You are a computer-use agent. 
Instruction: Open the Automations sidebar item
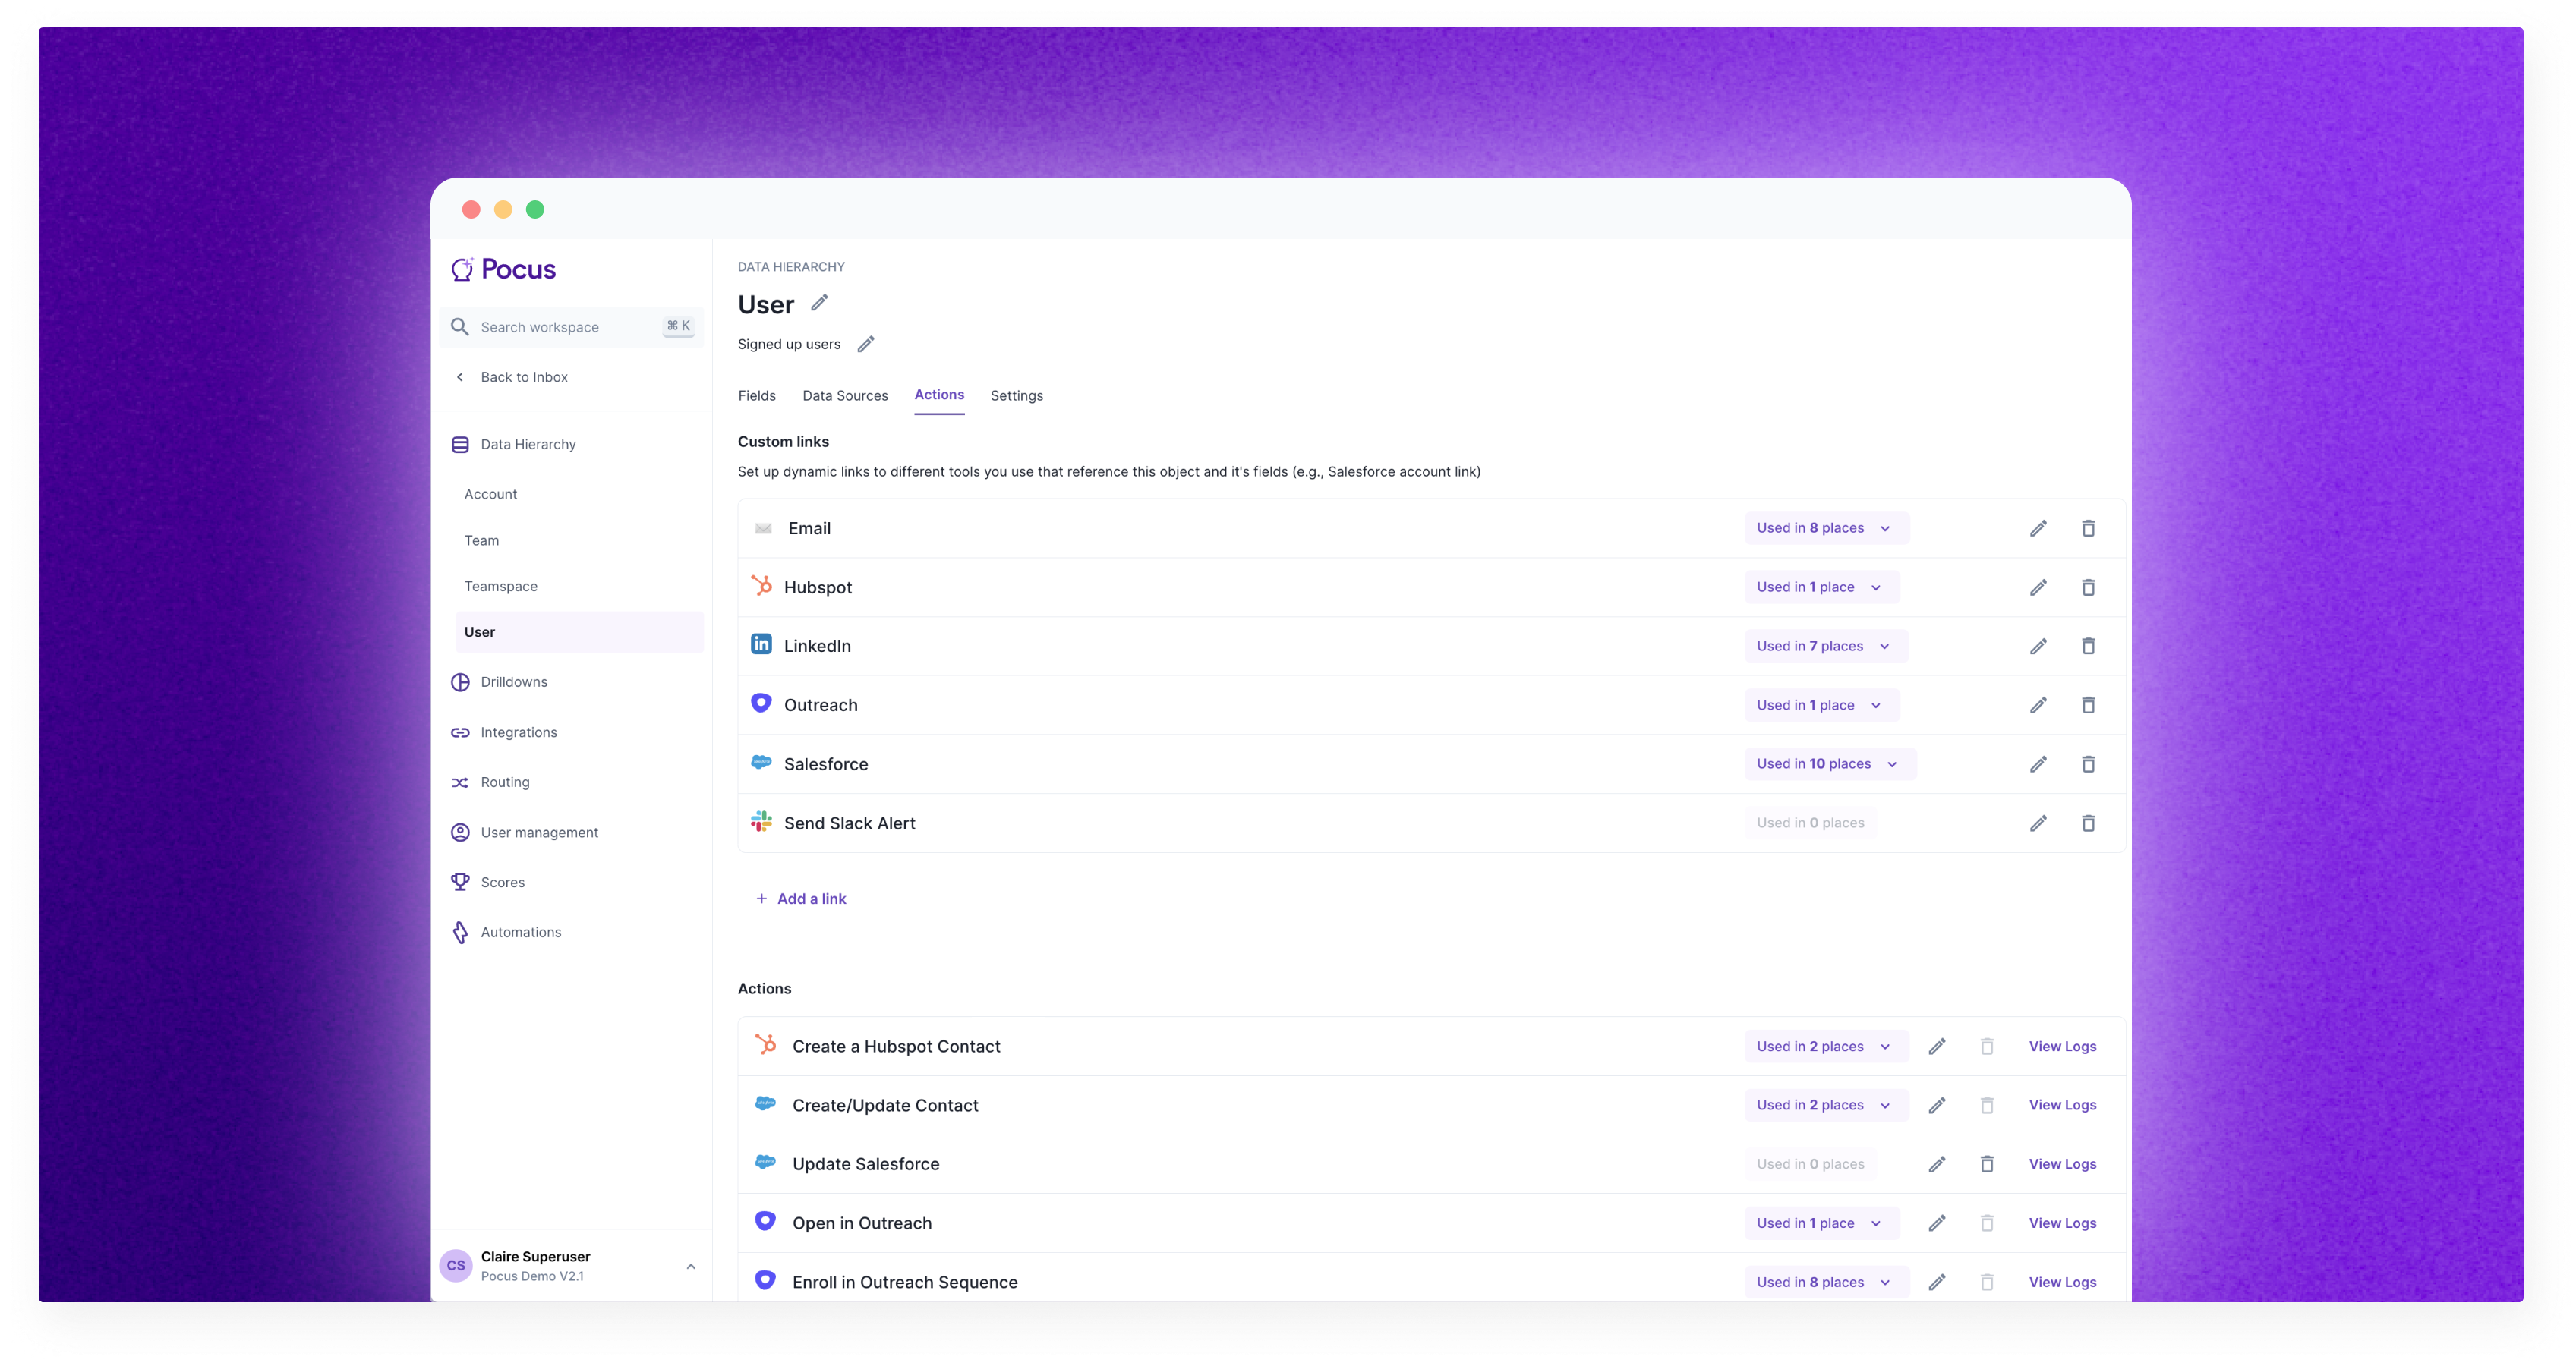[520, 933]
